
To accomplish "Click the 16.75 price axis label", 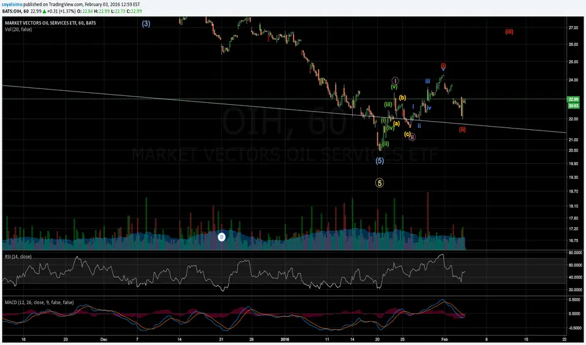I will [x=573, y=241].
